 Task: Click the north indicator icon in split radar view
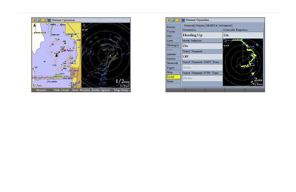(84, 25)
